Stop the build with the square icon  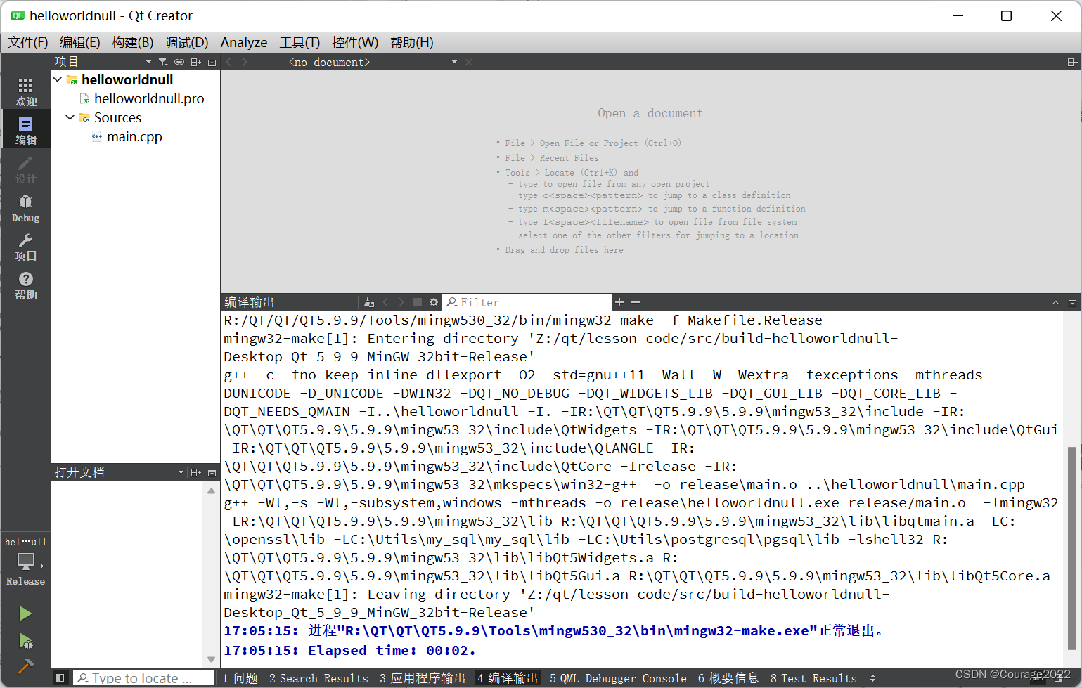tap(418, 302)
